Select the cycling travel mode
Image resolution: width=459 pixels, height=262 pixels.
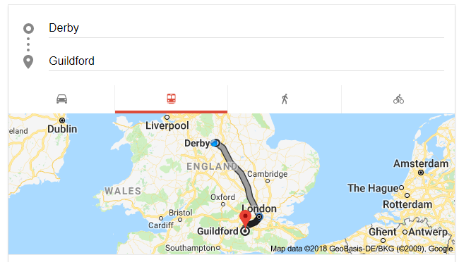(x=398, y=99)
